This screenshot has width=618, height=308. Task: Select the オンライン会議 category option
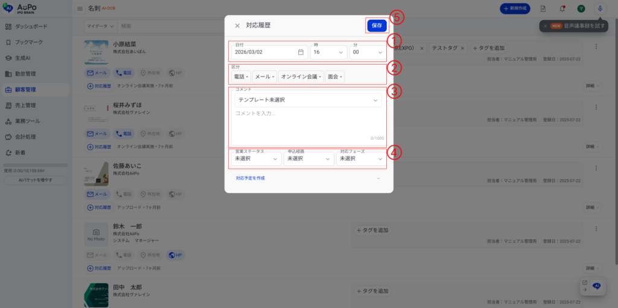click(x=301, y=77)
